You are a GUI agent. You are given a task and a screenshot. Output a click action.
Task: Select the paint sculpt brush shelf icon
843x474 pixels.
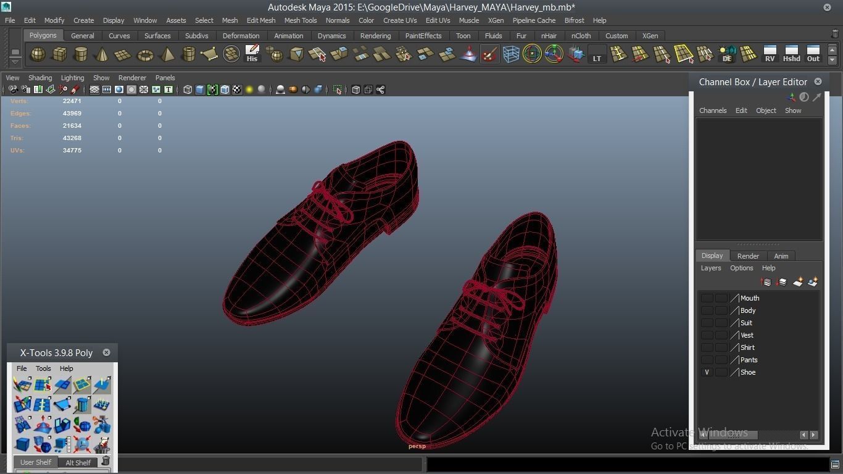click(489, 54)
